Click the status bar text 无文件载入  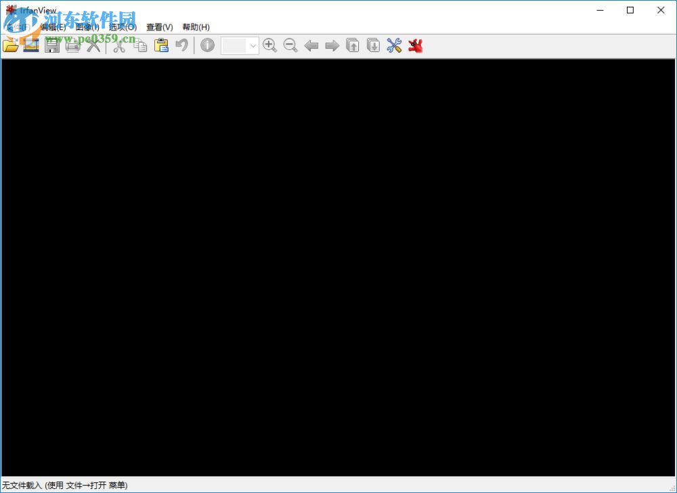pyautogui.click(x=22, y=486)
